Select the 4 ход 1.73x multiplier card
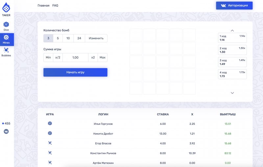This screenshot has width=263, height=167. click(232, 74)
